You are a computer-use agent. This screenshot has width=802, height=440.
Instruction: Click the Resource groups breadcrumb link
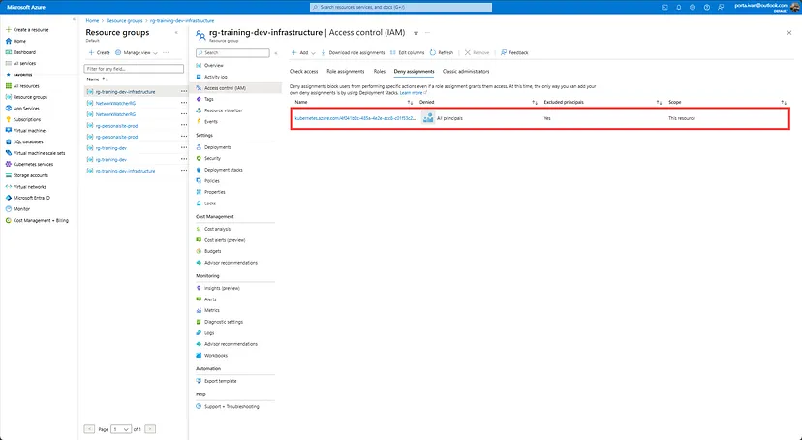(124, 21)
